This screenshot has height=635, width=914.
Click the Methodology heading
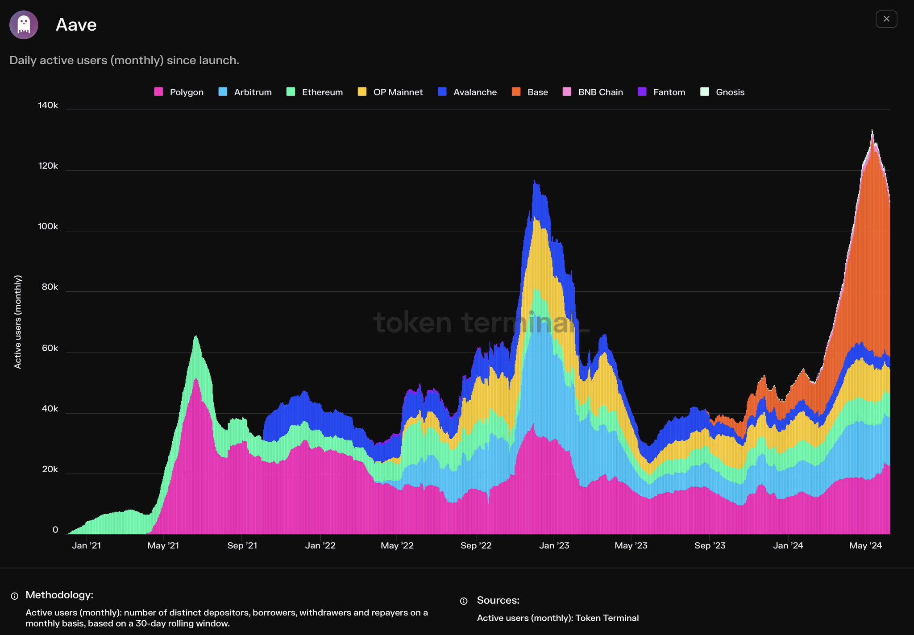tap(59, 595)
